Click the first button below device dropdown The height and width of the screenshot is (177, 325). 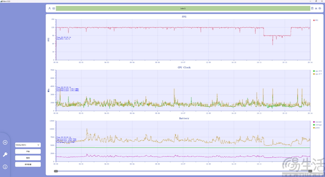28,151
